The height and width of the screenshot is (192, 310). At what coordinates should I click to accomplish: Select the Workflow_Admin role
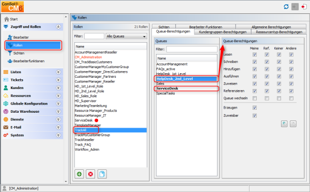87,149
